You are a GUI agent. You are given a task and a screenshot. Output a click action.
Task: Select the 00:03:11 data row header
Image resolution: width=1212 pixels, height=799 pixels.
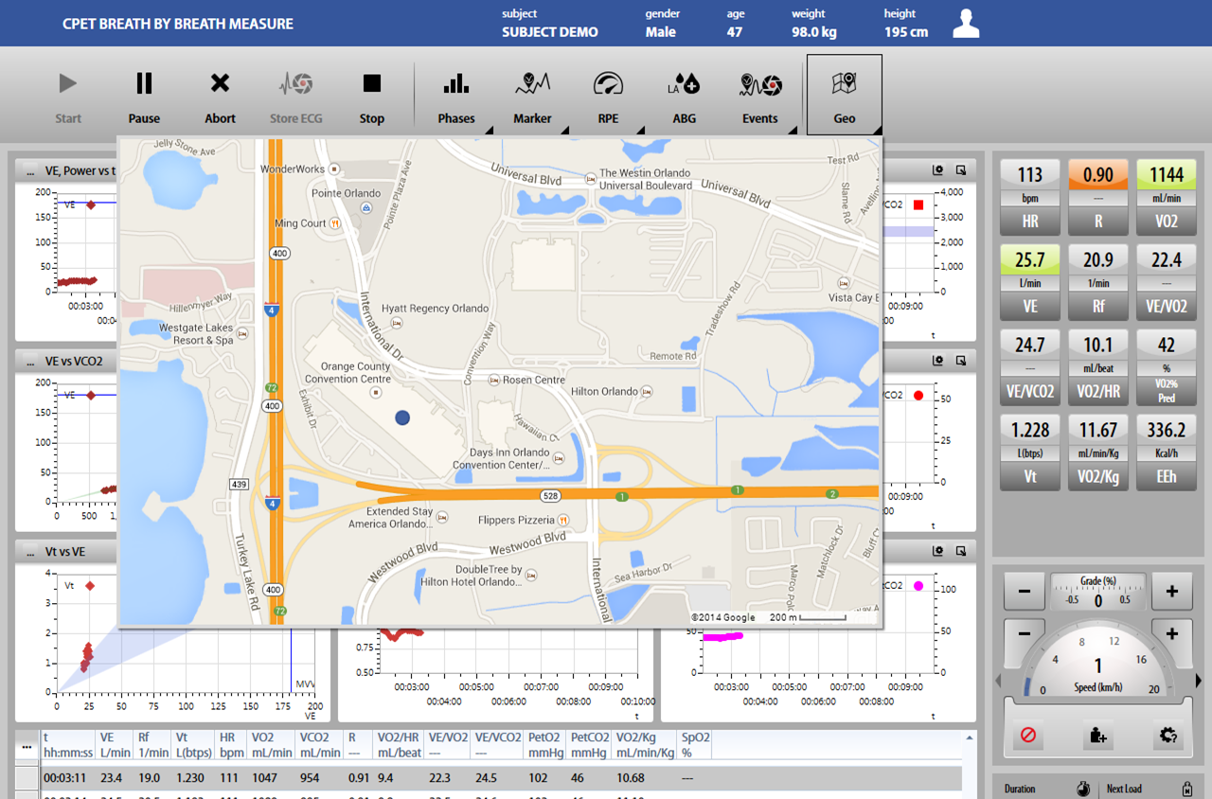(26, 778)
